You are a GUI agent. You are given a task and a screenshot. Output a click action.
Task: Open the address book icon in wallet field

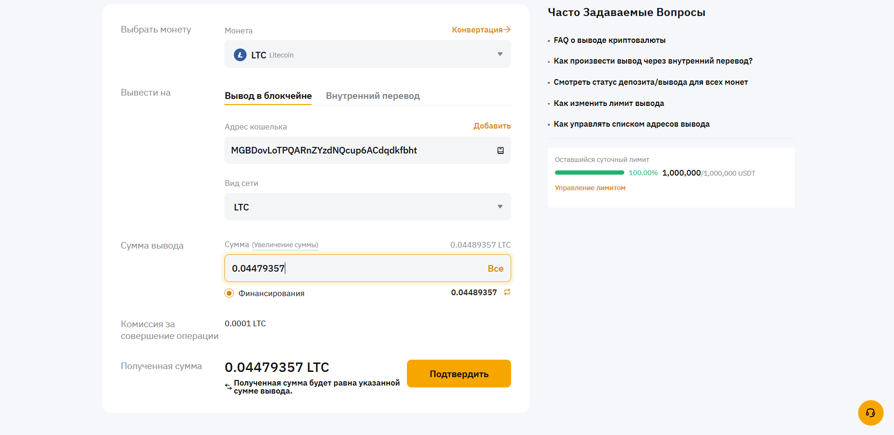click(x=500, y=151)
